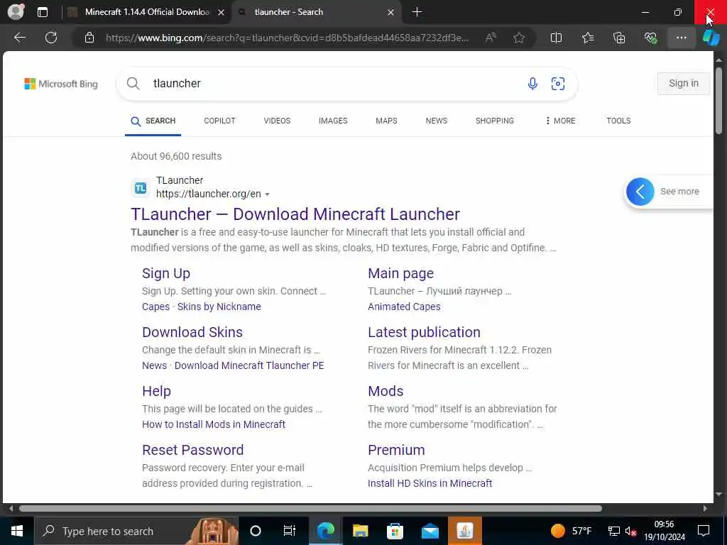The image size is (727, 545).
Task: Open How to Install Mods in Minecraft
Action: point(214,424)
